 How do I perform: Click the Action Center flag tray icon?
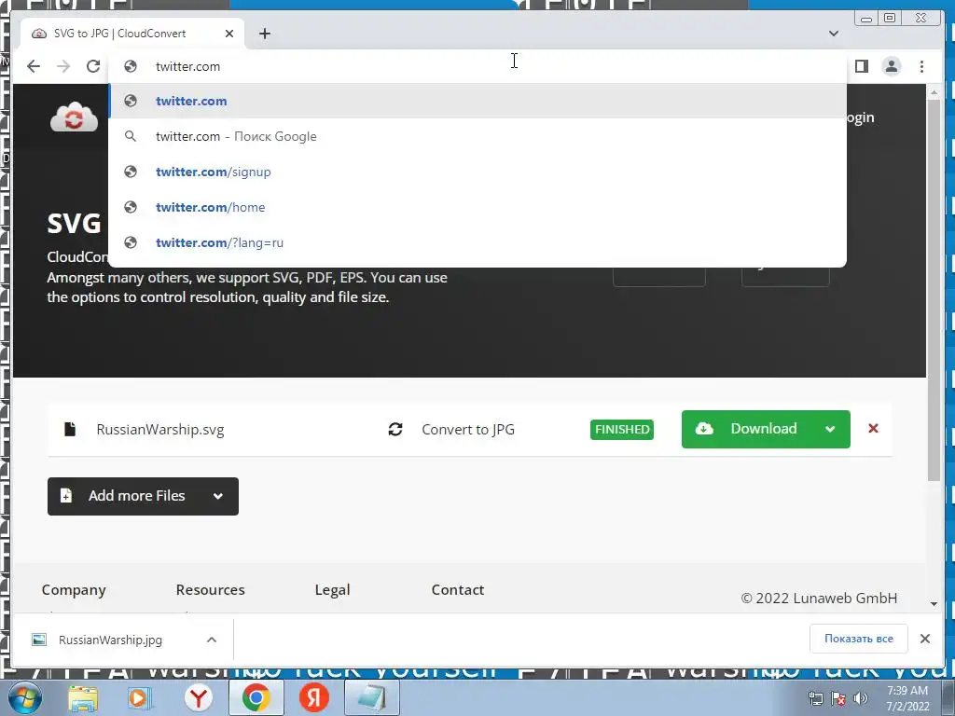pos(838,698)
